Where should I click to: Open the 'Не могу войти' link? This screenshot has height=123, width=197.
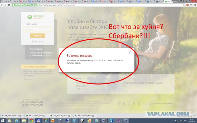(x=38, y=41)
